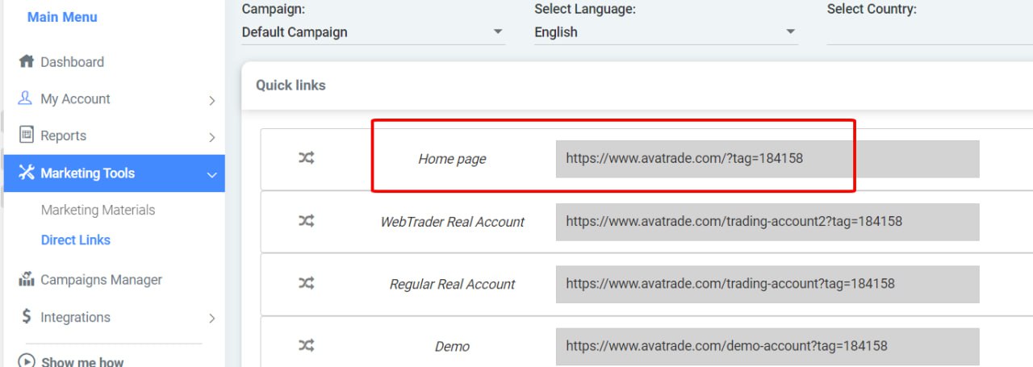The height and width of the screenshot is (367, 1033).
Task: Open the Campaign dropdown
Action: coord(373,32)
